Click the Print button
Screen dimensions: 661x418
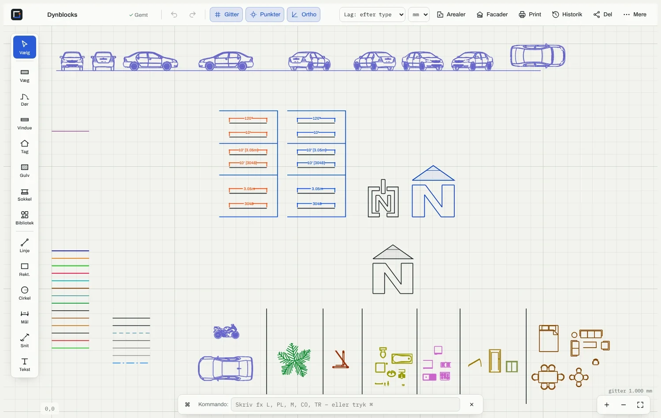point(530,15)
